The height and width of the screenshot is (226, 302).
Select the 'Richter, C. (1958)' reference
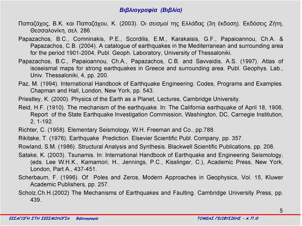[x=116, y=130]
